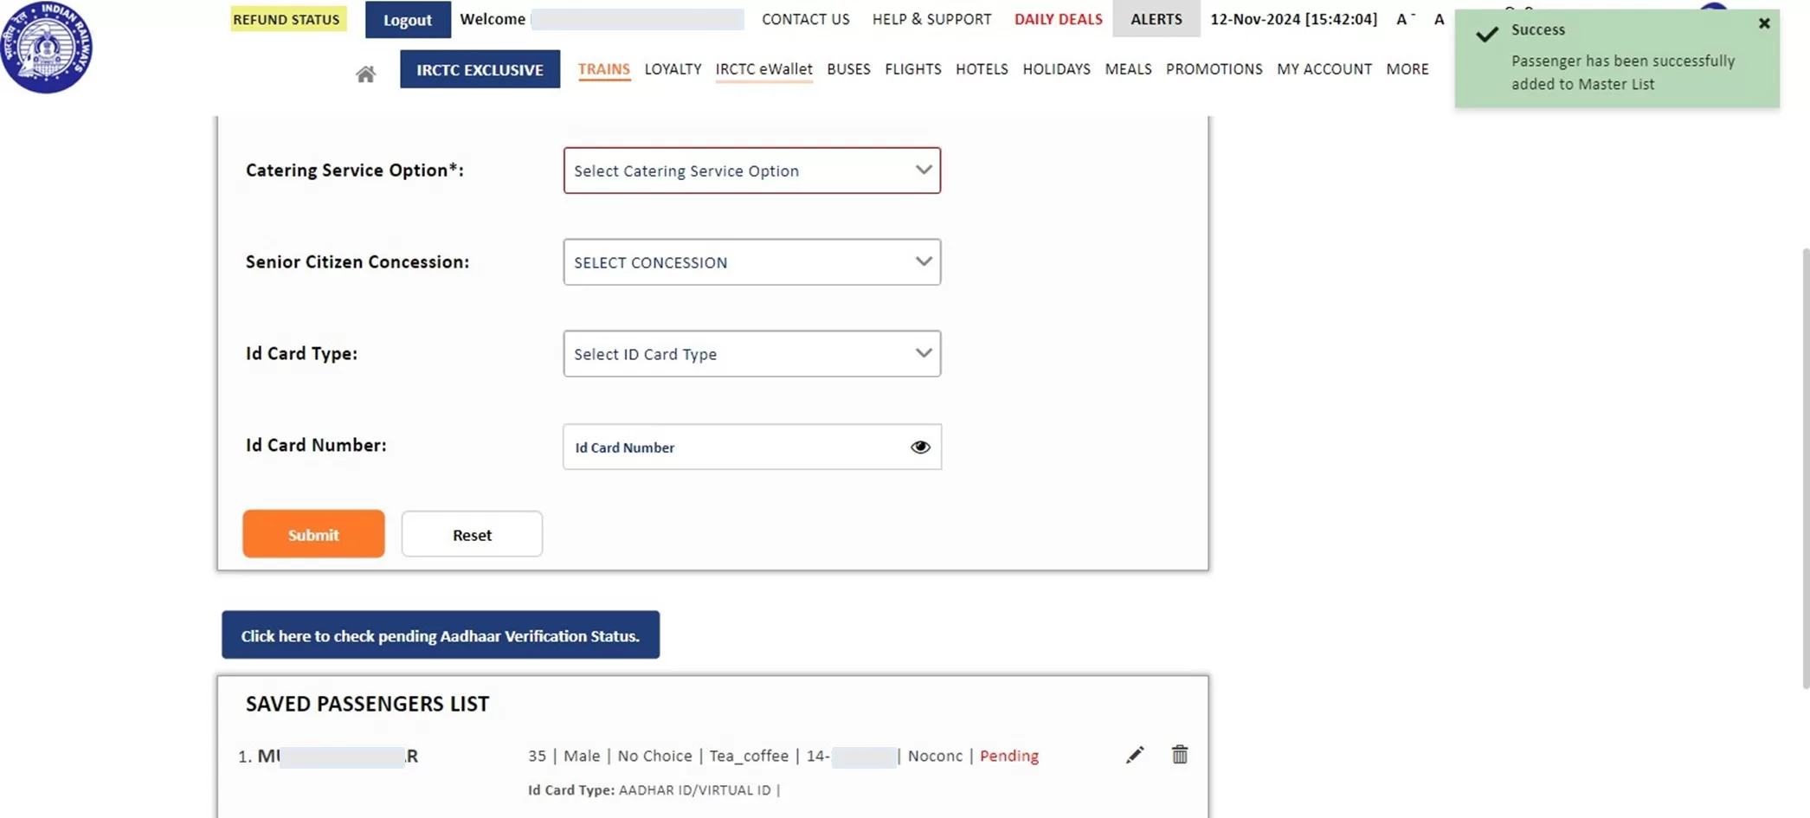Submit the passenger form

coord(312,534)
